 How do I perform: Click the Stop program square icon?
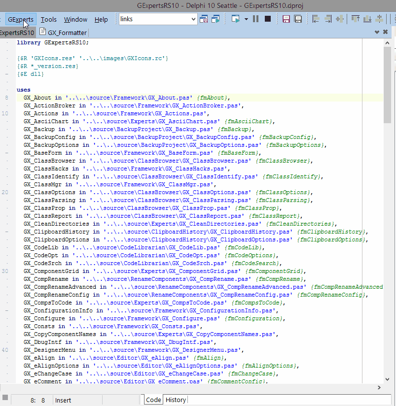tap(268, 19)
